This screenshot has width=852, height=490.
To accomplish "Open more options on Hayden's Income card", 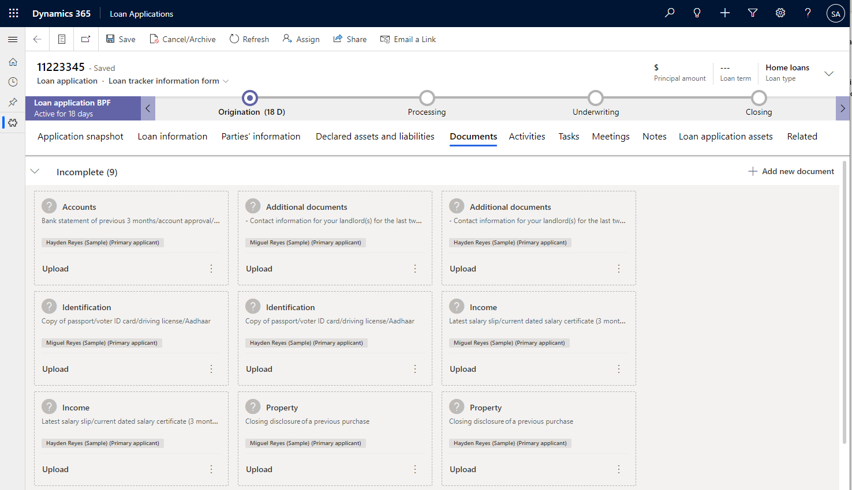I will tap(211, 469).
